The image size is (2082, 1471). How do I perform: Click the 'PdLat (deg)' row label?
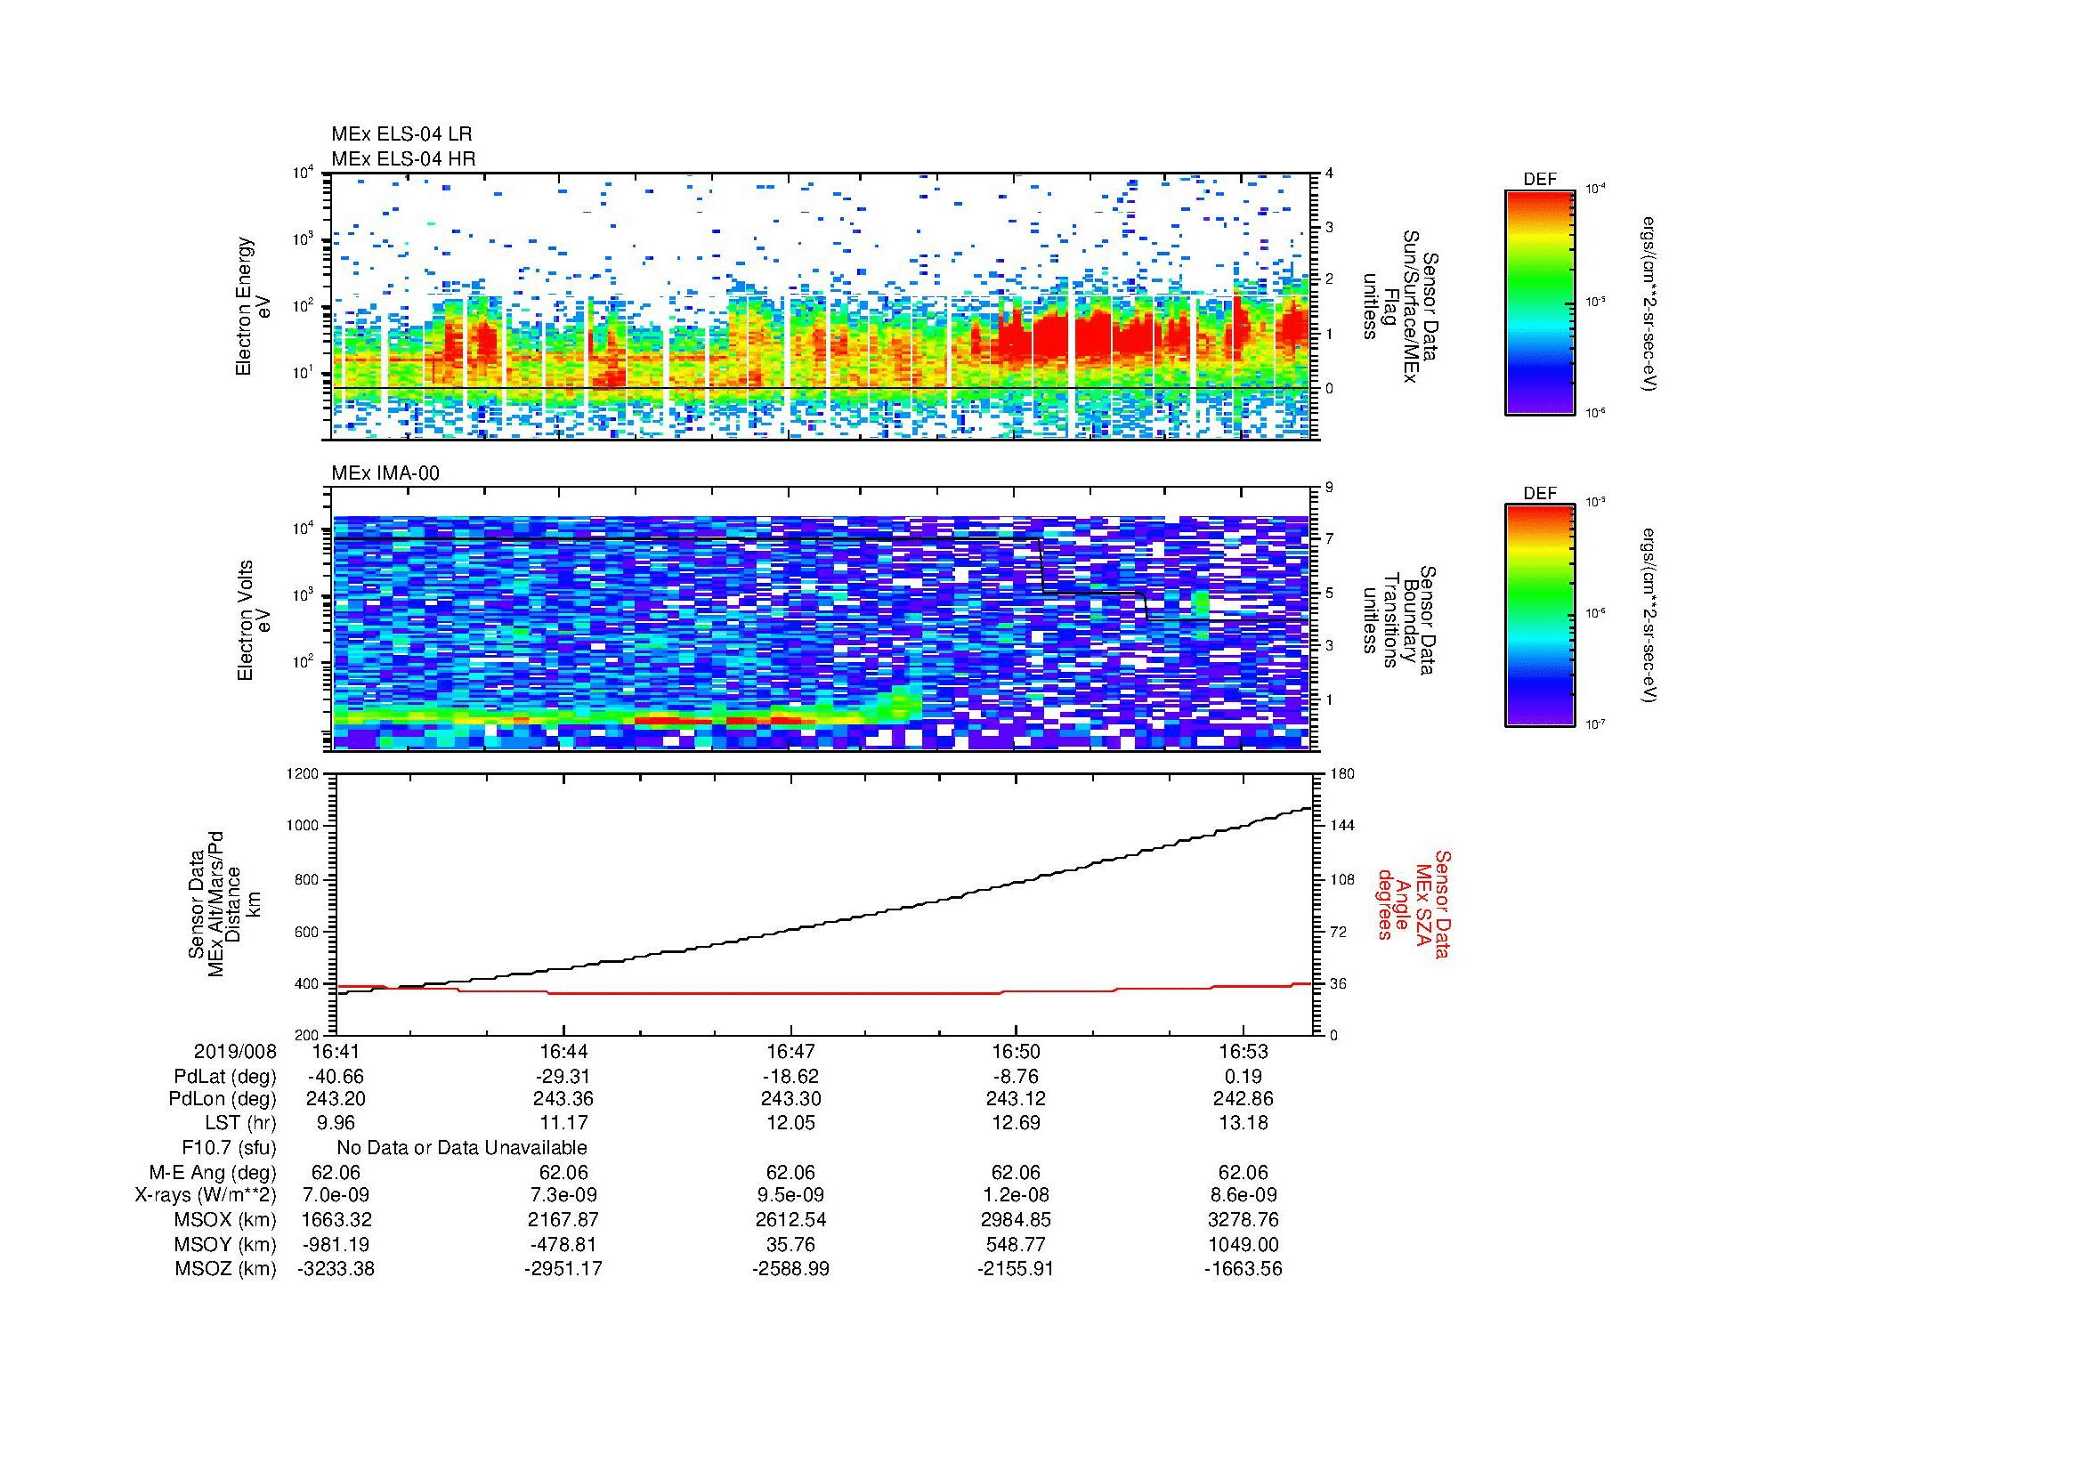[225, 1077]
